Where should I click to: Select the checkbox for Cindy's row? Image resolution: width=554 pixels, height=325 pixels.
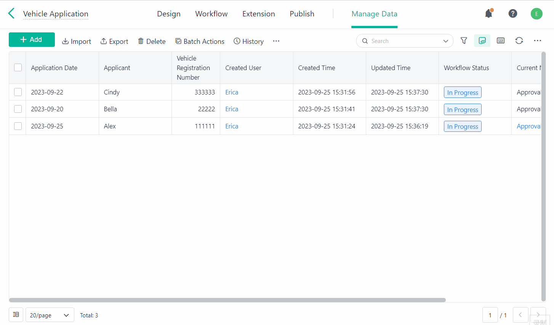tap(18, 92)
